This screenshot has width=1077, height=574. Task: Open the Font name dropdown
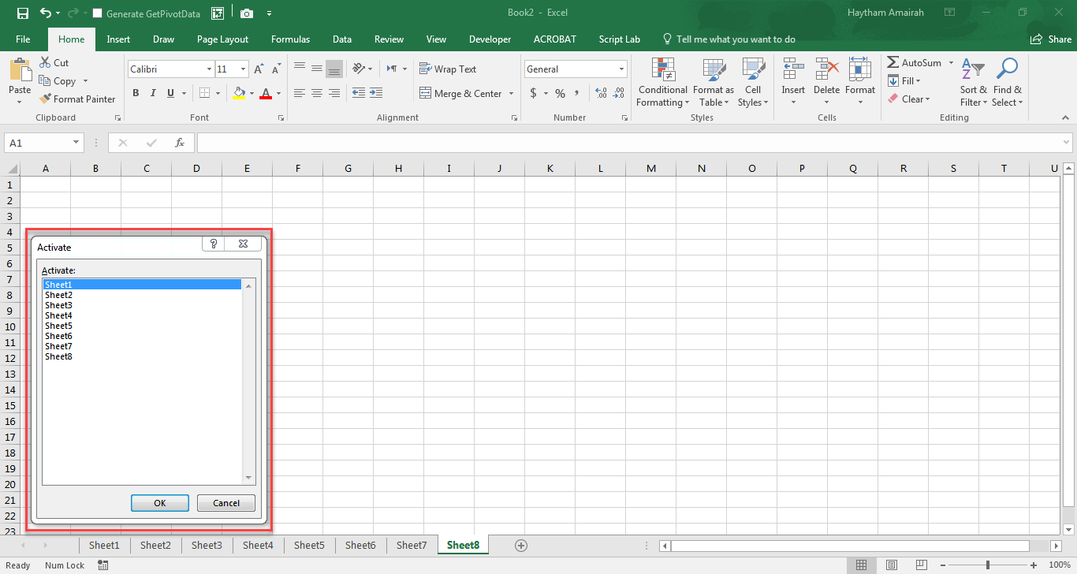point(207,69)
